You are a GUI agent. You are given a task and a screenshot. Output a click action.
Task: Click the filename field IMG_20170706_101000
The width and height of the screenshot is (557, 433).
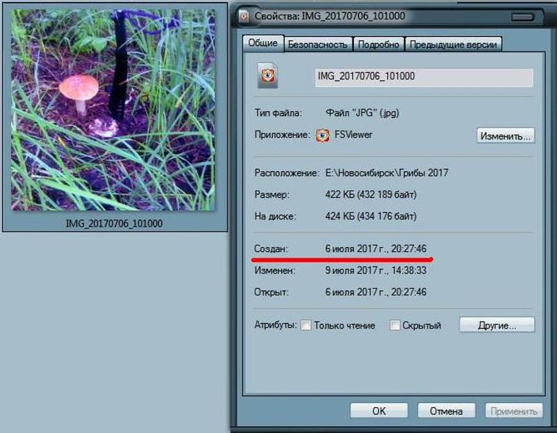click(x=424, y=77)
